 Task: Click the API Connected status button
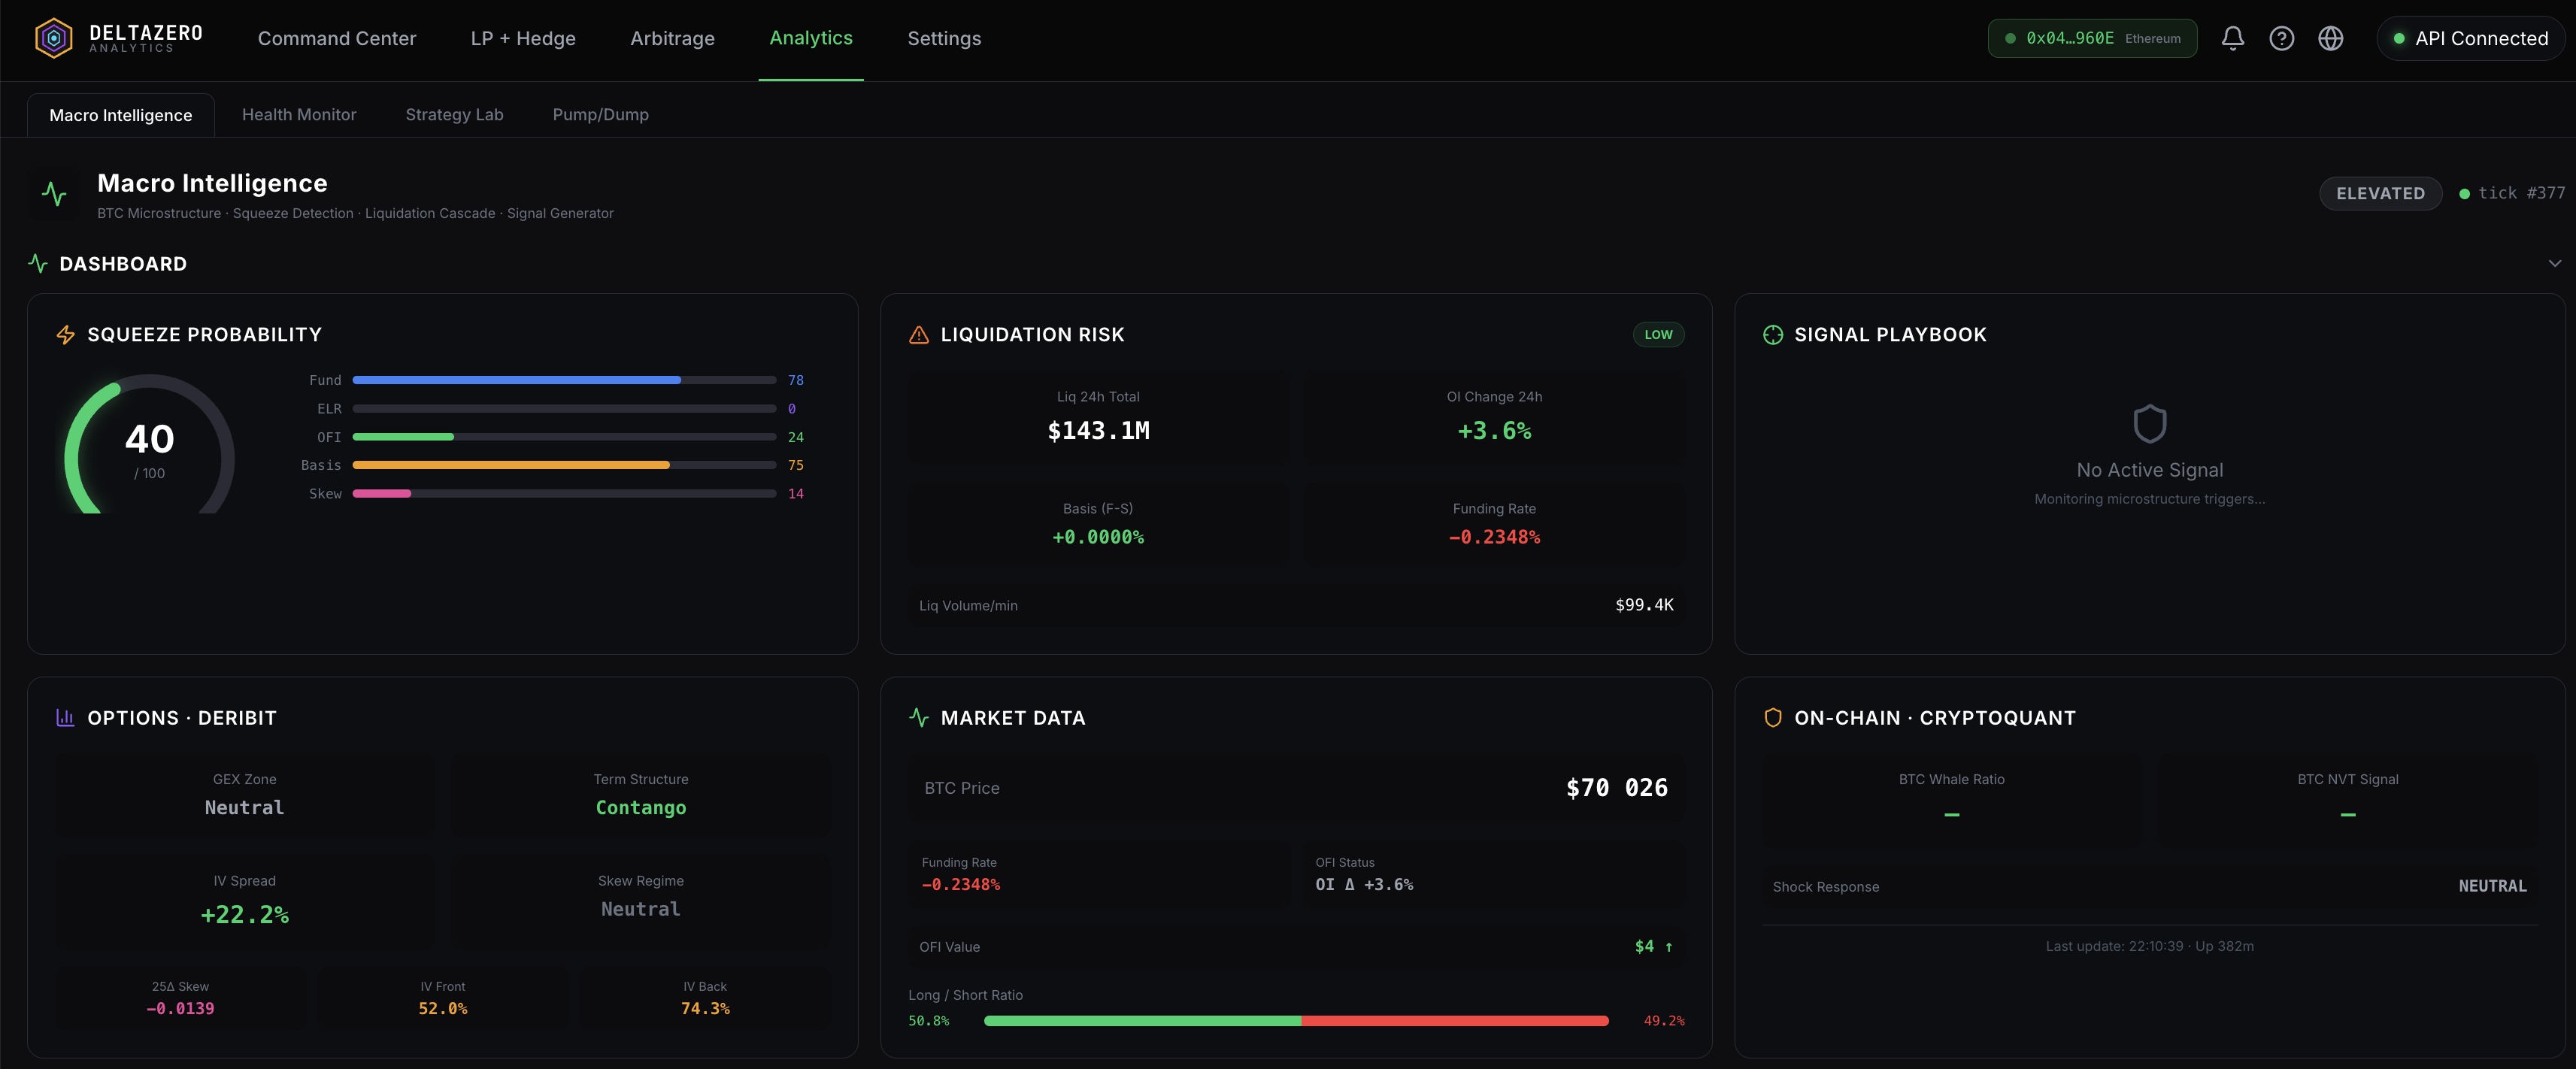(x=2470, y=38)
